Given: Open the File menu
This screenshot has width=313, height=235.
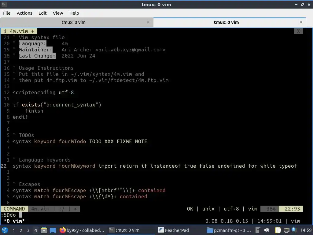Looking at the screenshot, I should [x=7, y=13].
